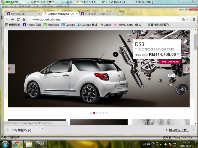
Task: Open the Gmail bookmark
Action: tap(106, 25)
